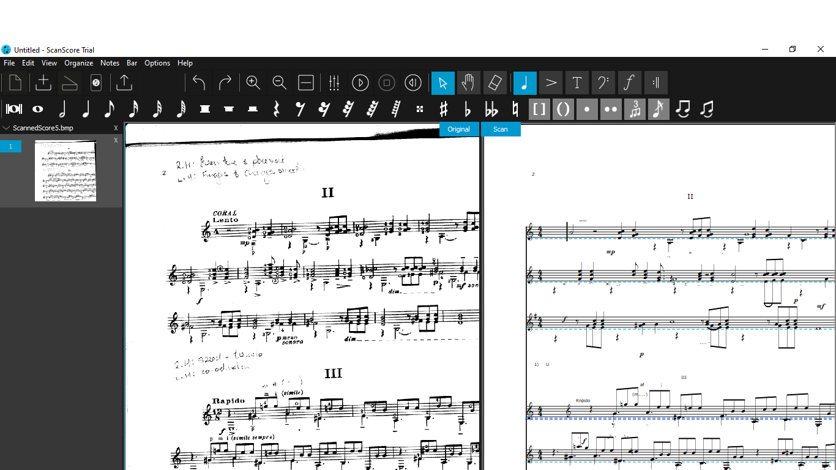The image size is (836, 470).
Task: Select the sixteenth note
Action: [133, 109]
